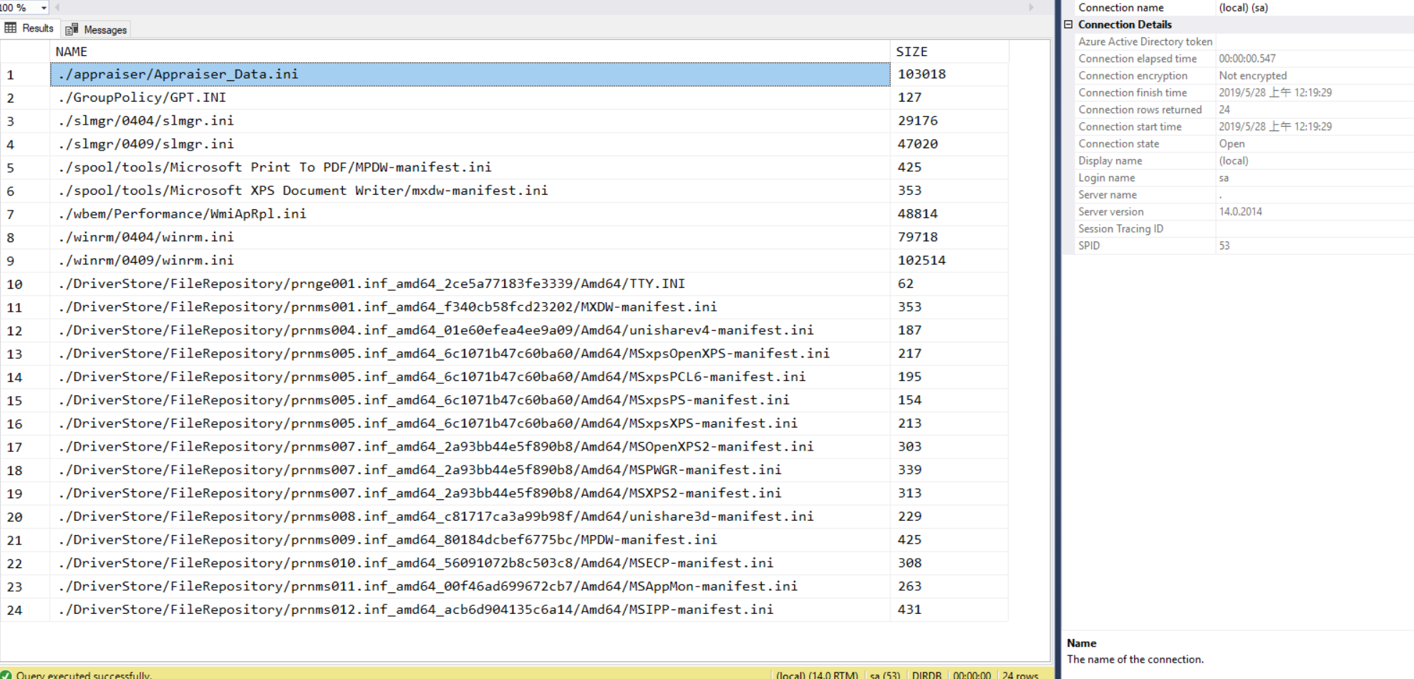1414x679 pixels.
Task: Click the GPT.INI name cell
Action: tap(142, 97)
